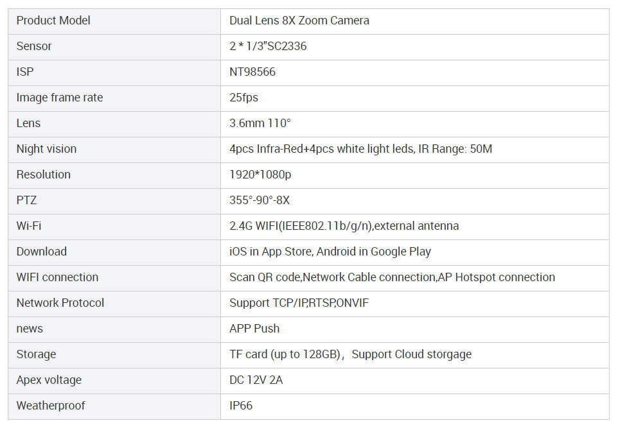Click the Lens 3.6mm 110° value
The width and height of the screenshot is (627, 423).
pos(260,123)
